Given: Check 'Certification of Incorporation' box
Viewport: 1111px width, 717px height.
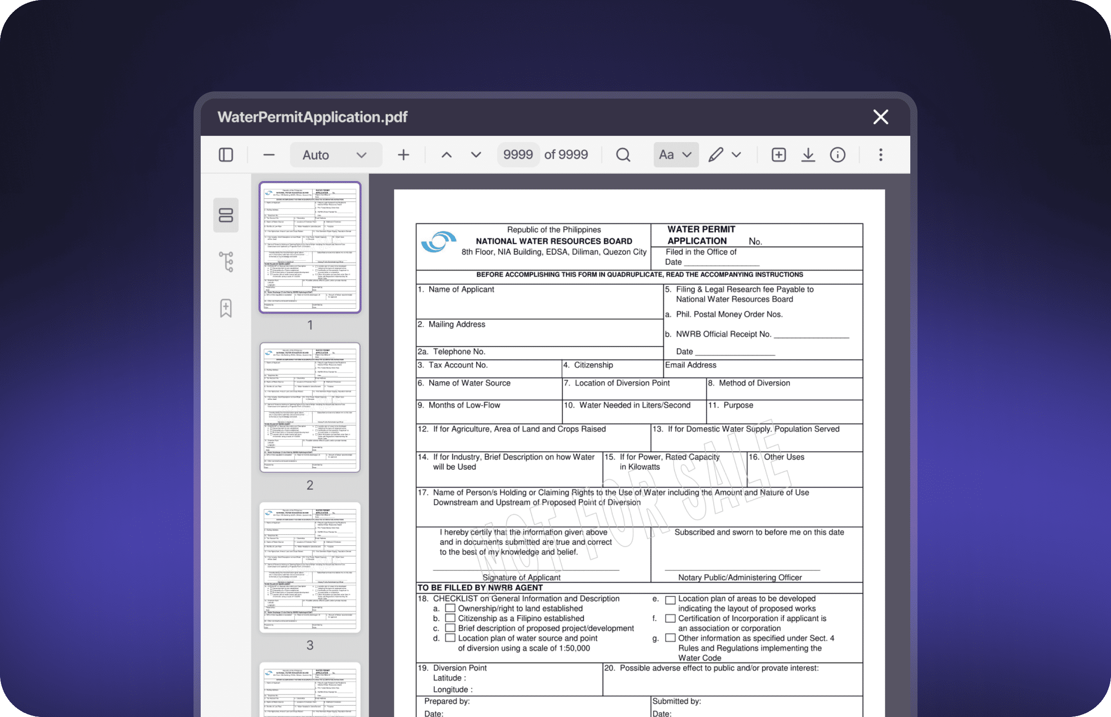Looking at the screenshot, I should click(x=670, y=618).
